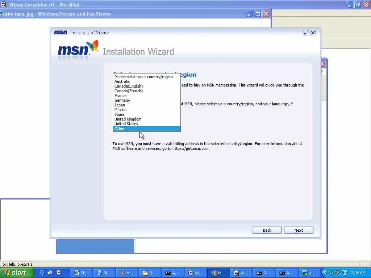This screenshot has width=371, height=278.
Task: Click the round gray tray icon
Action: [x=338, y=273]
